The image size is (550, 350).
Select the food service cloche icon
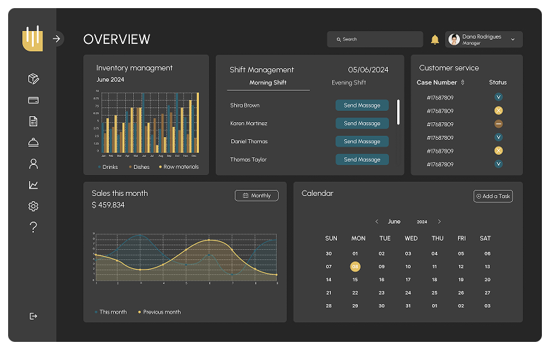coord(33,143)
